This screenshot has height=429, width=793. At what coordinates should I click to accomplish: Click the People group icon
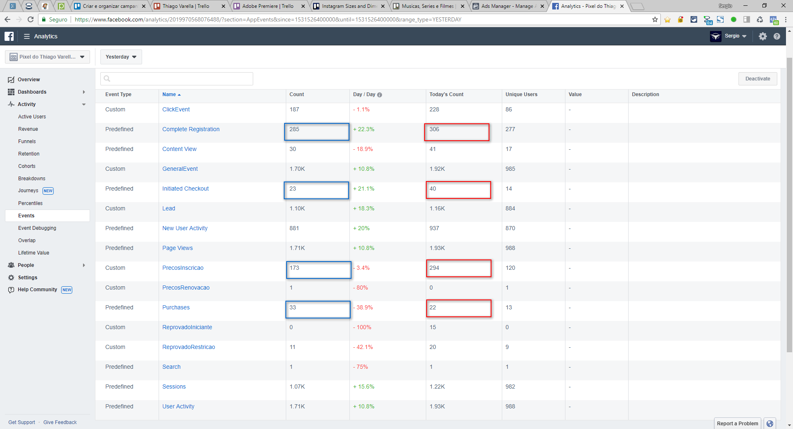click(x=11, y=265)
